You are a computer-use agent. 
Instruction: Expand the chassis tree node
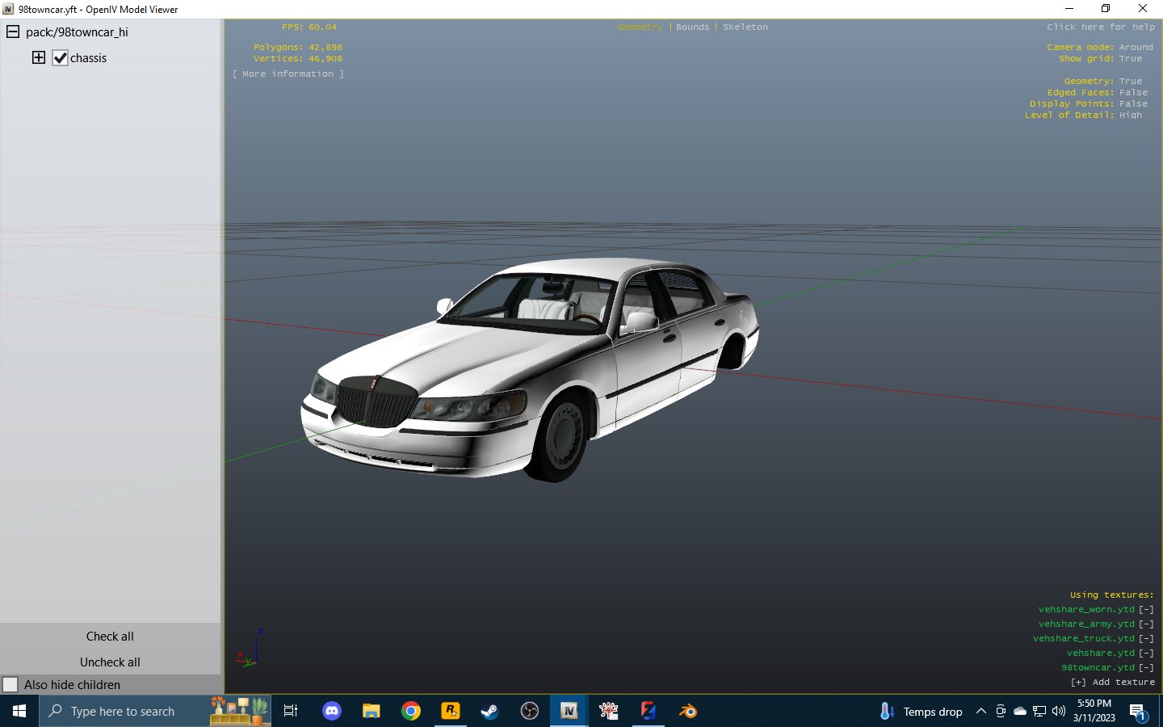[x=38, y=57]
